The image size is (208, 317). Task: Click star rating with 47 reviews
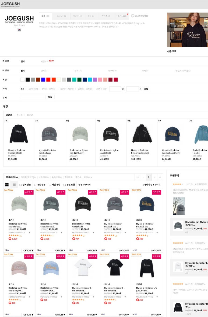point(45,236)
